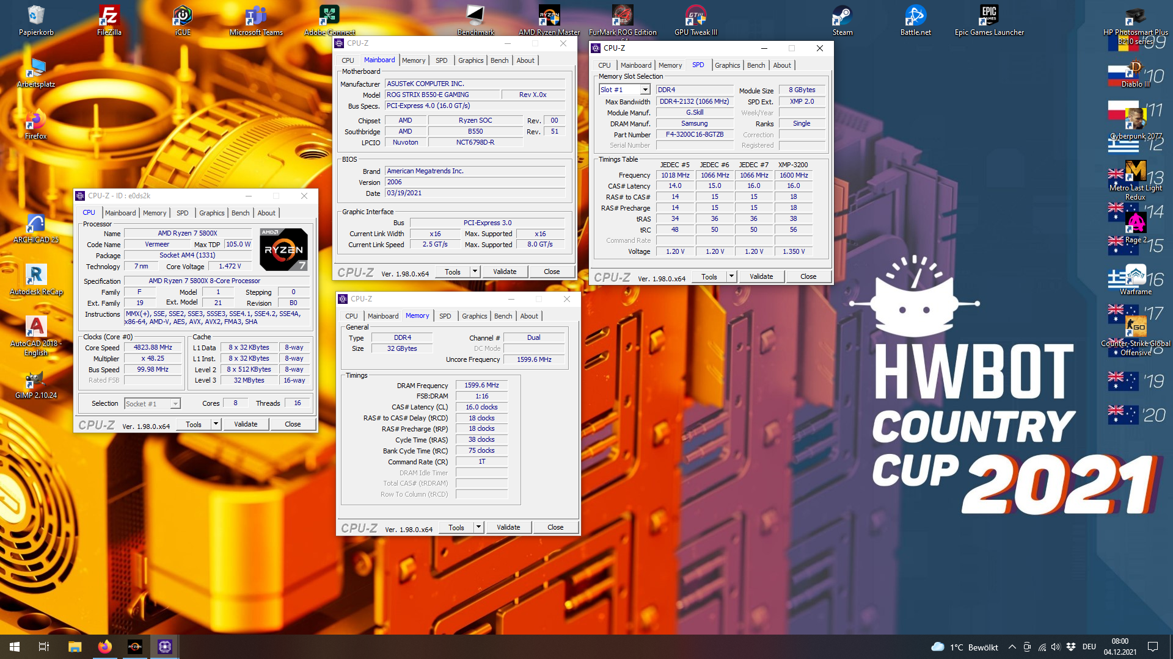The height and width of the screenshot is (659, 1173).
Task: Switch to CPU tab in SPD window
Action: click(604, 65)
